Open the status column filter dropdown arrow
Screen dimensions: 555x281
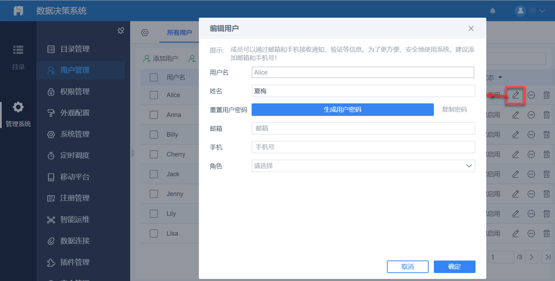[x=500, y=78]
